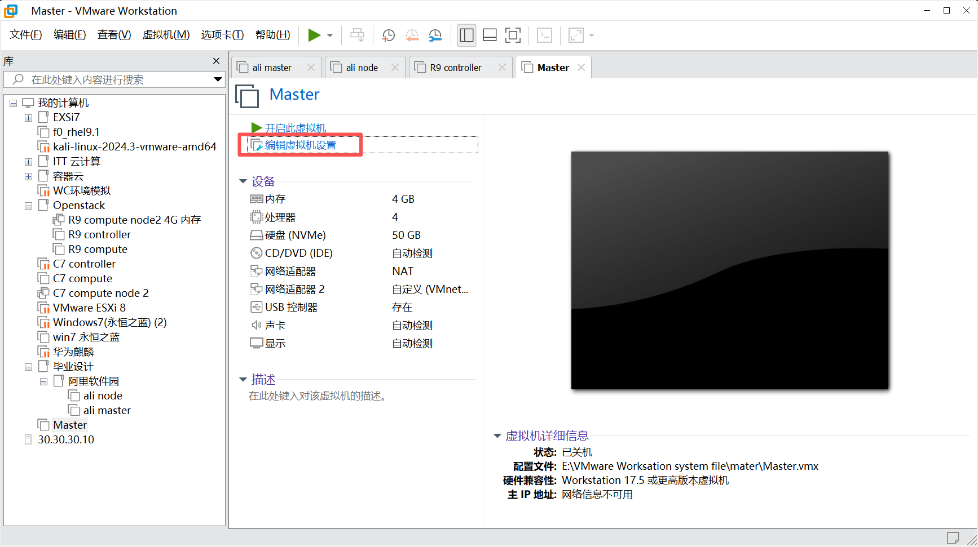
Task: Click the black VM screen thumbnail
Action: click(730, 270)
